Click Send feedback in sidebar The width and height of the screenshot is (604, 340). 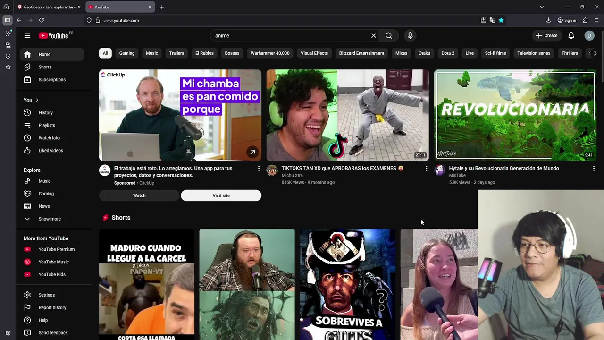(52, 333)
